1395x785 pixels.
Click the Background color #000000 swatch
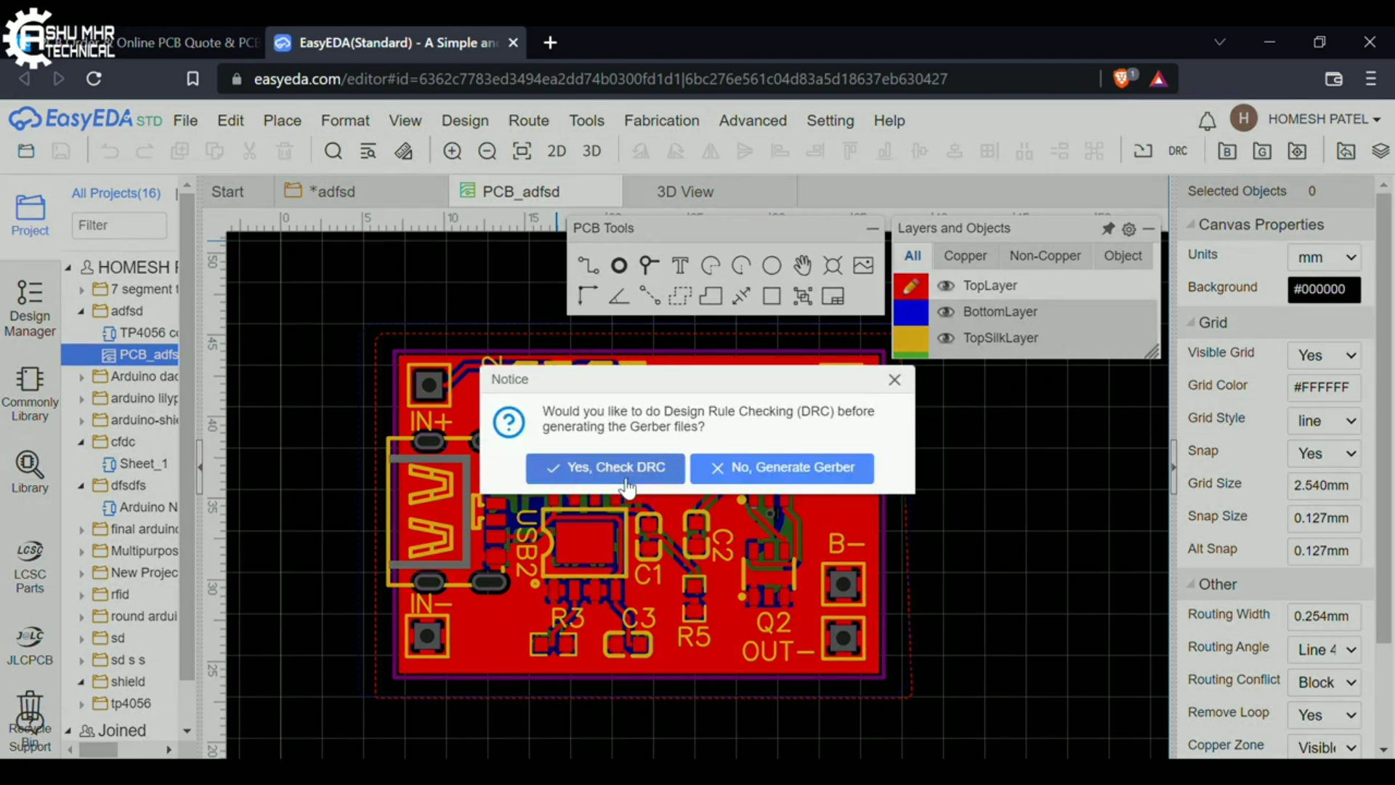click(1324, 289)
